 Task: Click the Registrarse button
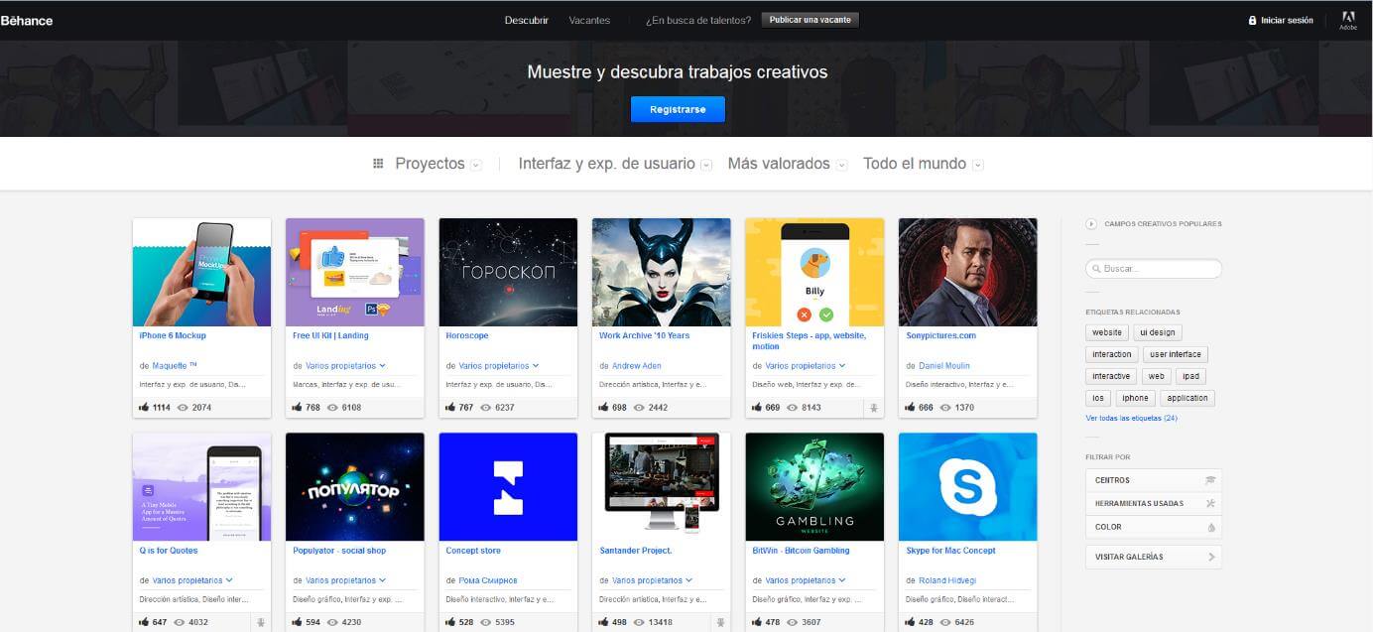tap(678, 109)
